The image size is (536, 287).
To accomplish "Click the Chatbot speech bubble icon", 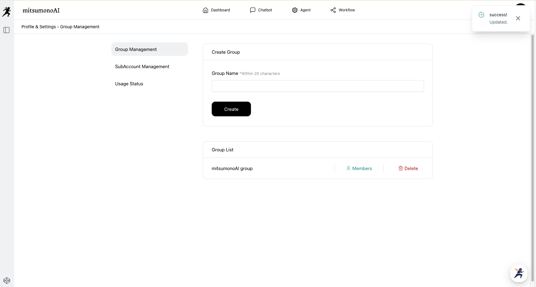I will 253,10.
